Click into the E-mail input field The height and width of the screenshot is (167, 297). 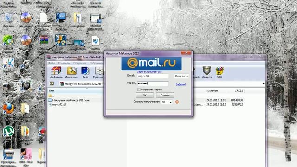[x=153, y=76]
